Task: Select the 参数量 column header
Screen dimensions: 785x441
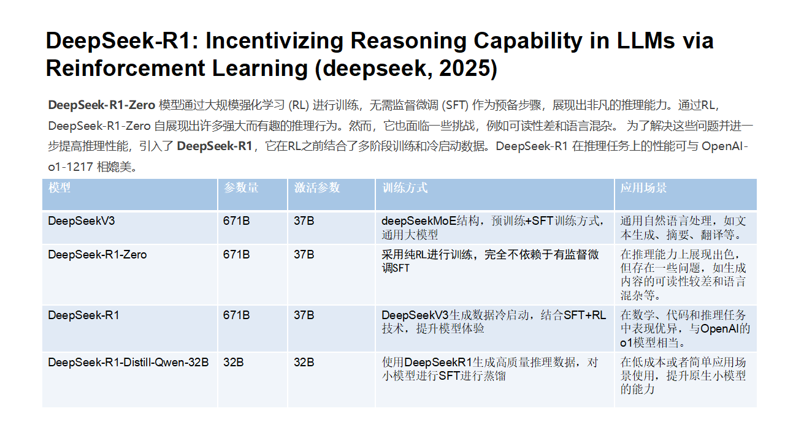Action: click(253, 194)
